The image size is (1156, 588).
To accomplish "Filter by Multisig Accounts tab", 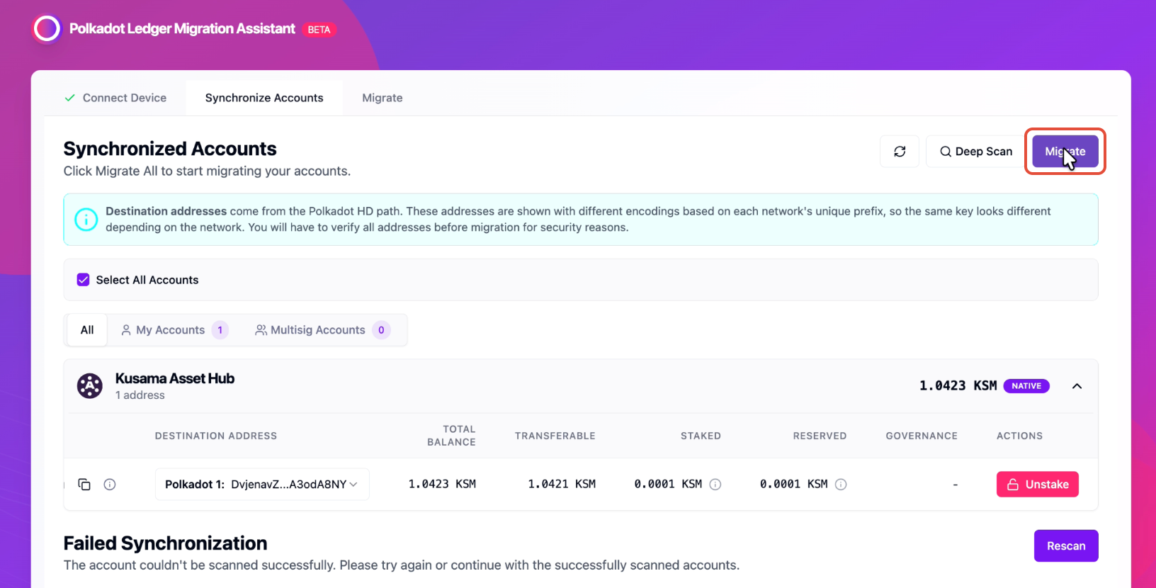I will pyautogui.click(x=322, y=330).
